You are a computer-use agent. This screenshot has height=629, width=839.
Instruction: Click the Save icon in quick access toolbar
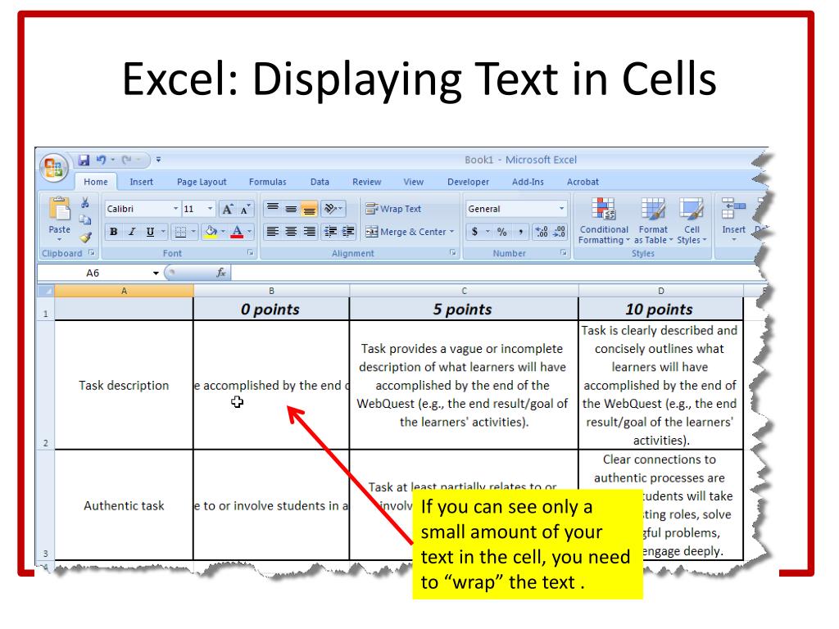pos(84,159)
